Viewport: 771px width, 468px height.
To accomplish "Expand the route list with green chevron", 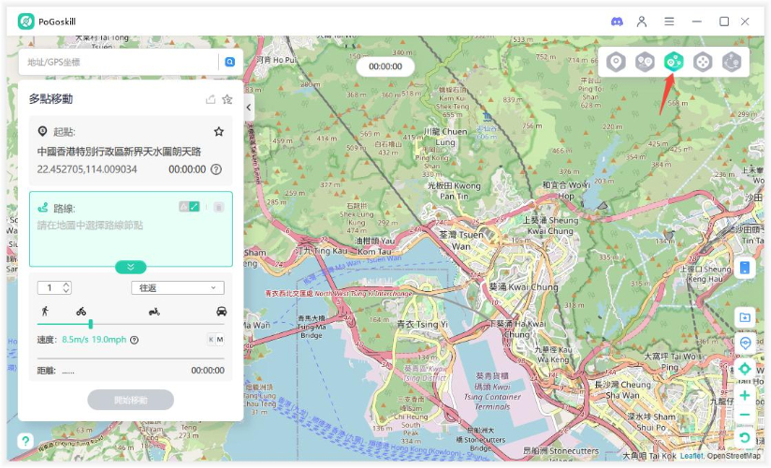I will [x=131, y=267].
